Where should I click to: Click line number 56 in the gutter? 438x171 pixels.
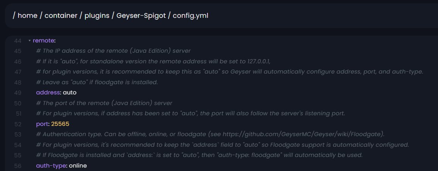click(18, 166)
